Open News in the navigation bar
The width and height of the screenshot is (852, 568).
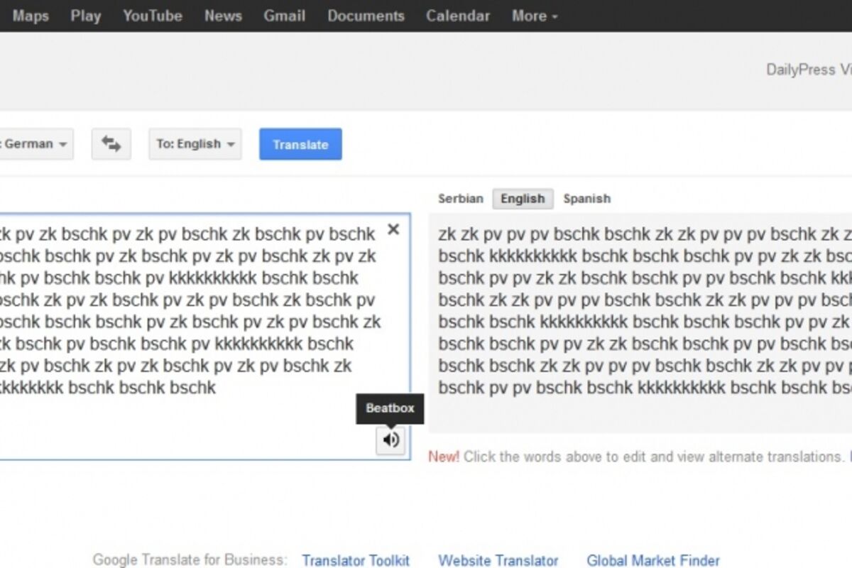click(223, 16)
